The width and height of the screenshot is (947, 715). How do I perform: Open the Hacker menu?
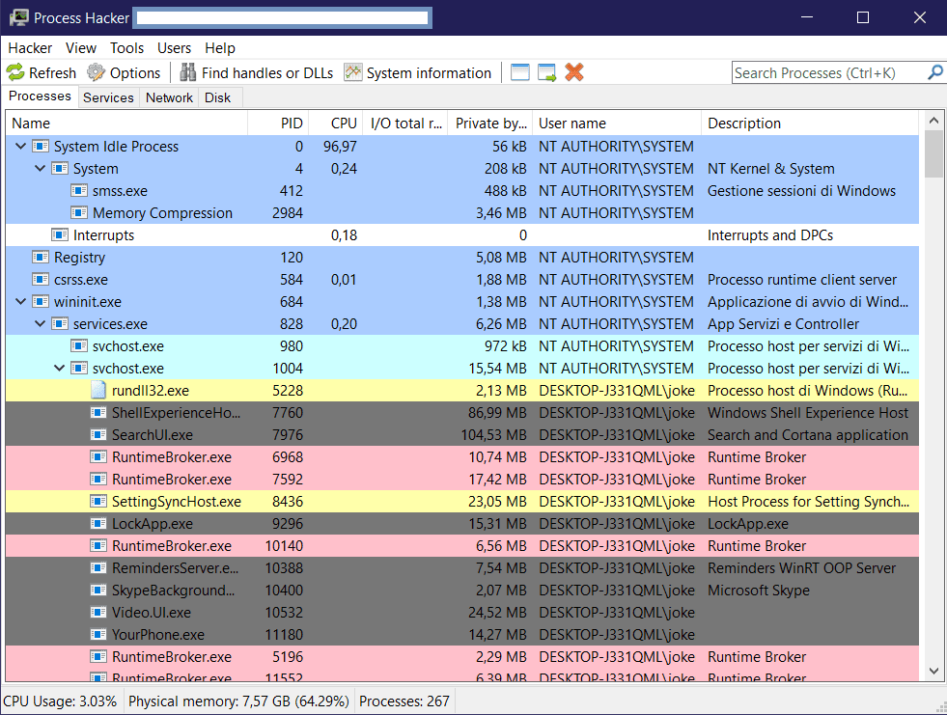(30, 48)
